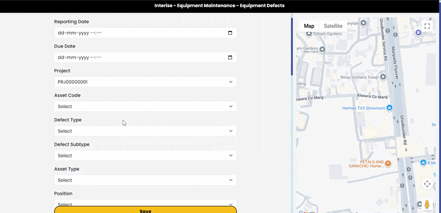
Task: Click the Asset Type label
Action: tap(67, 169)
